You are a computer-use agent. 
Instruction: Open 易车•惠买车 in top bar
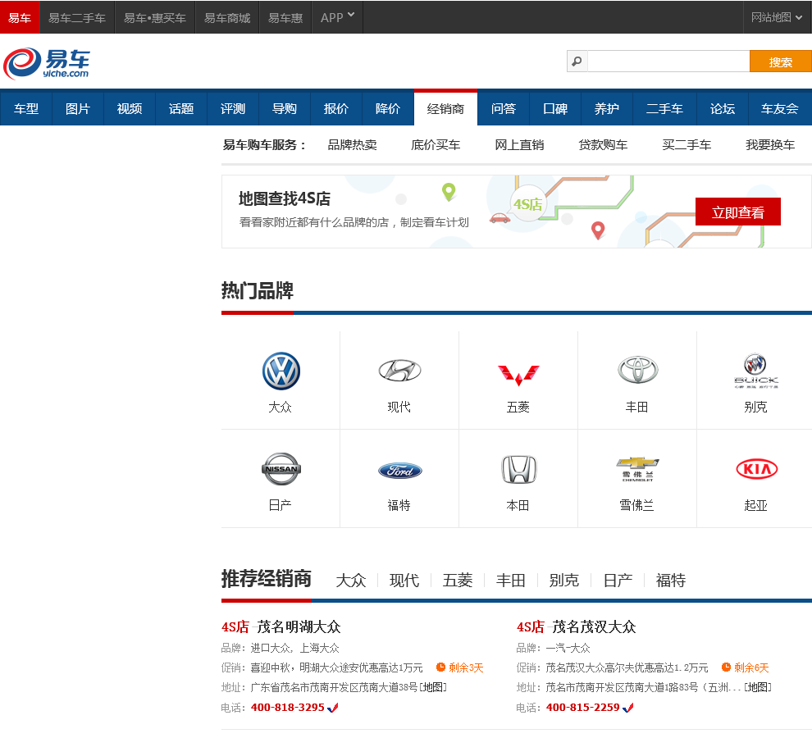[155, 17]
